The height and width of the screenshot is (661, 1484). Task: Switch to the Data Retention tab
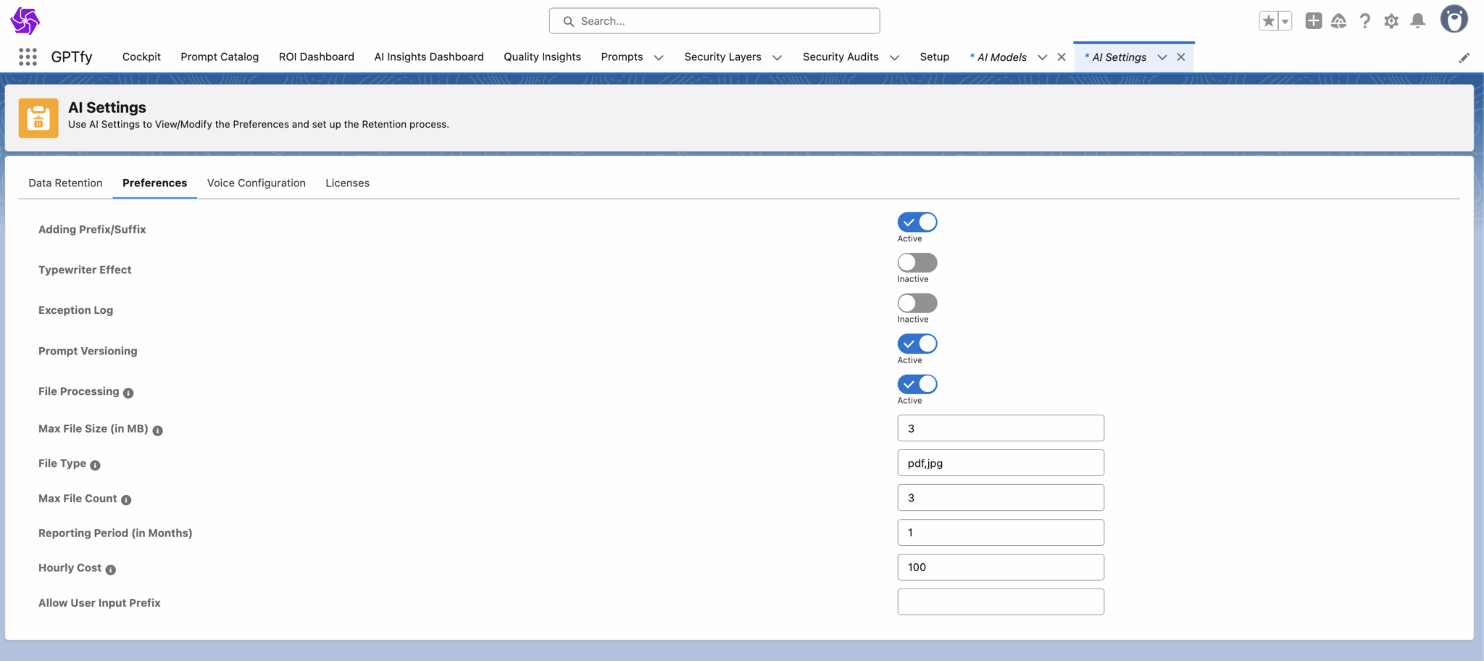coord(65,183)
